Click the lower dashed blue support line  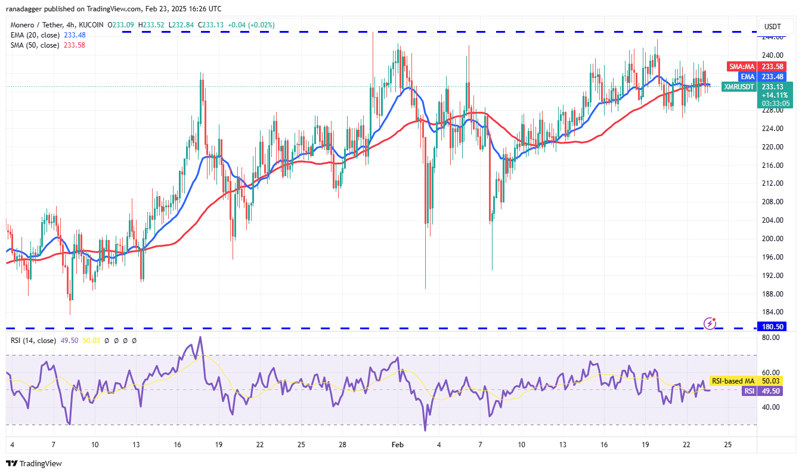click(358, 328)
